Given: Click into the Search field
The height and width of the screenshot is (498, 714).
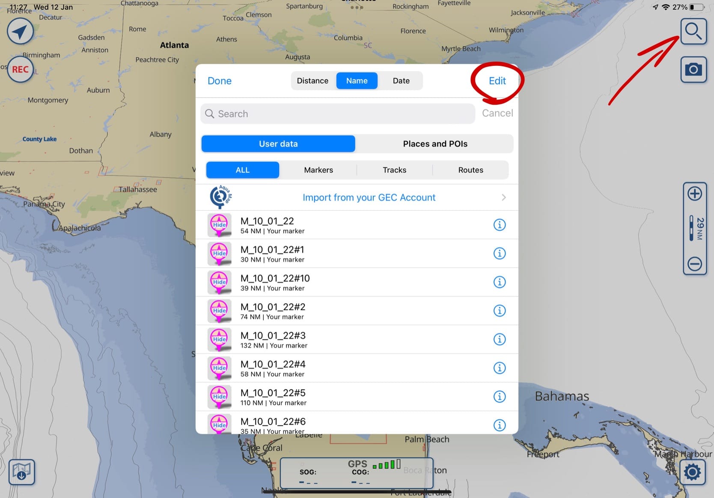Looking at the screenshot, I should (x=338, y=114).
